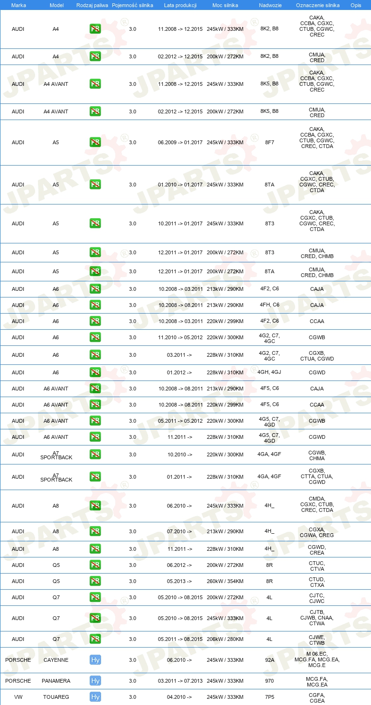The width and height of the screenshot is (371, 705).
Task: Click the CTUC, CTVA engine code cell
Action: pyautogui.click(x=317, y=566)
